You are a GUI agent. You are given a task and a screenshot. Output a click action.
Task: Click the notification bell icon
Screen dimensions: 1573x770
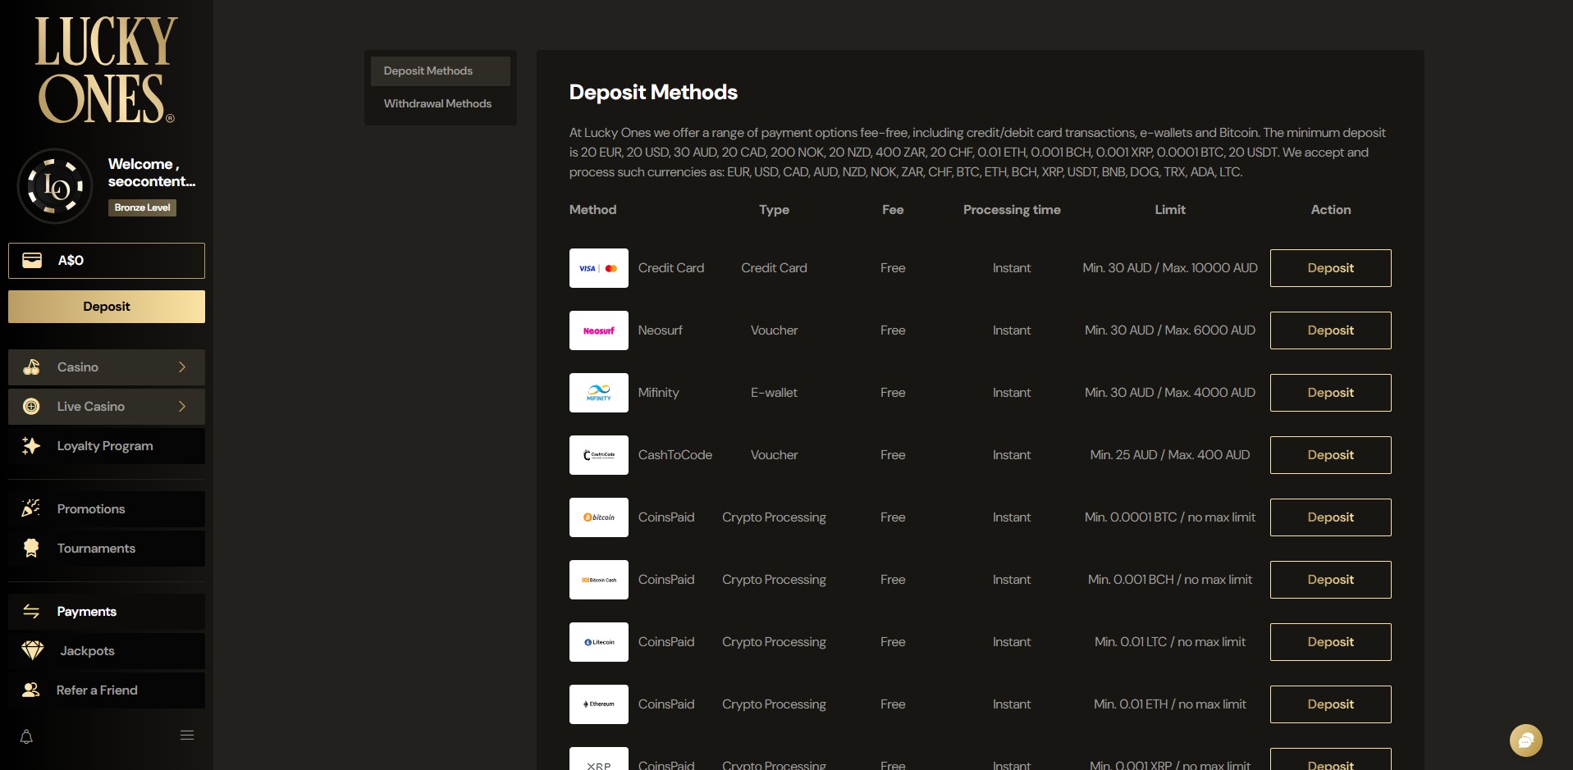[x=26, y=736]
